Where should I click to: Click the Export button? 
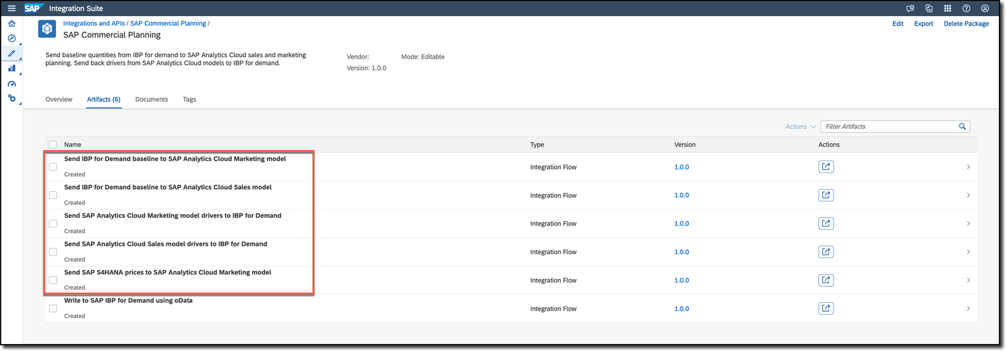pyautogui.click(x=924, y=24)
